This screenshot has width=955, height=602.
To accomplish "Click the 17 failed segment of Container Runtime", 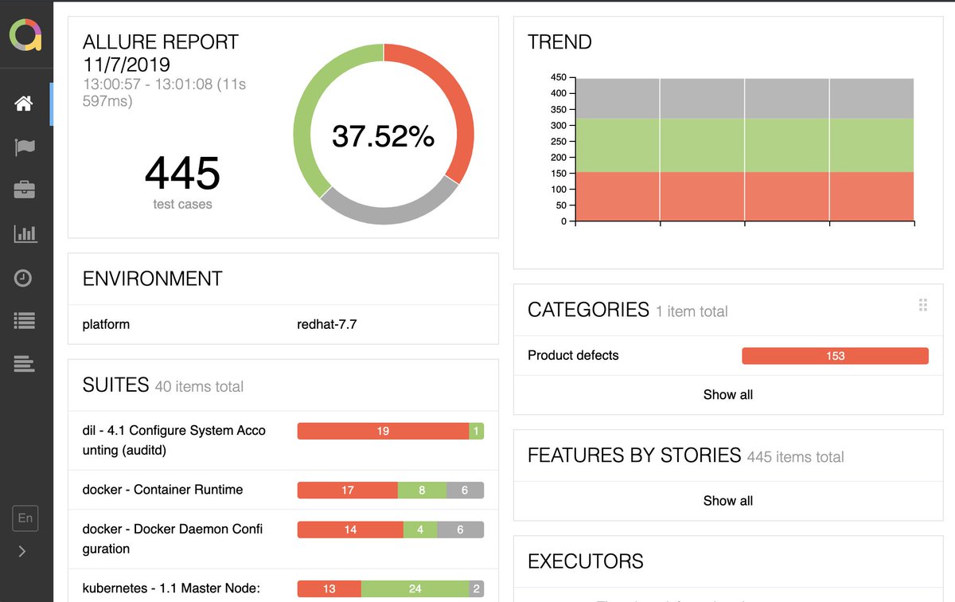I will (x=347, y=490).
